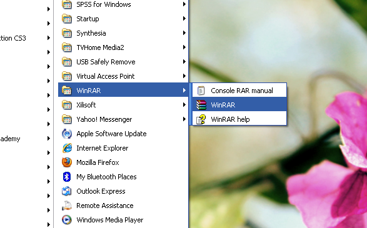This screenshot has width=367, height=228.
Task: Click the WinRAR books icon in submenu
Action: (201, 105)
